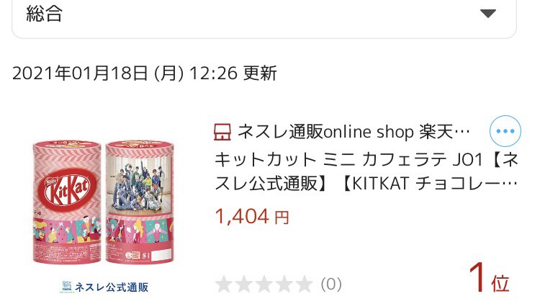Viewport: 540px width, 304px height.
Task: Select the 1,404 円 price
Action: (x=252, y=217)
